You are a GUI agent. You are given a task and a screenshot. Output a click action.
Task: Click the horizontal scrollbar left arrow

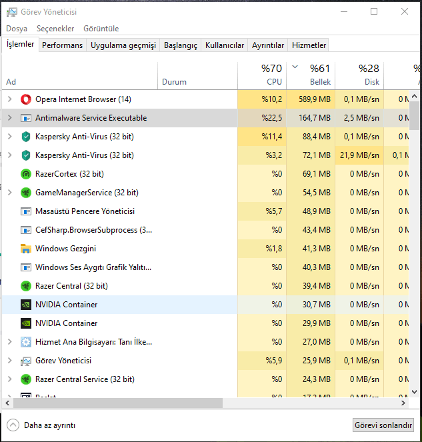coord(7,403)
